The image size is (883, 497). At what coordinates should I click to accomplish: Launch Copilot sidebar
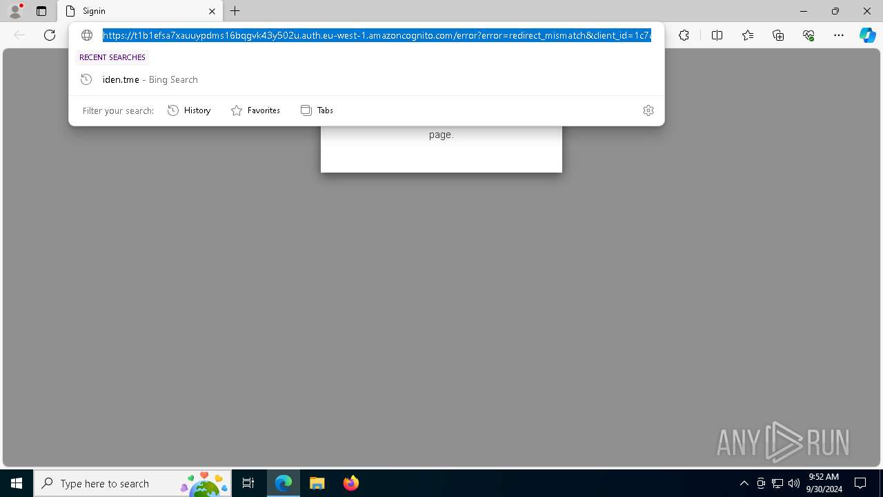(867, 35)
